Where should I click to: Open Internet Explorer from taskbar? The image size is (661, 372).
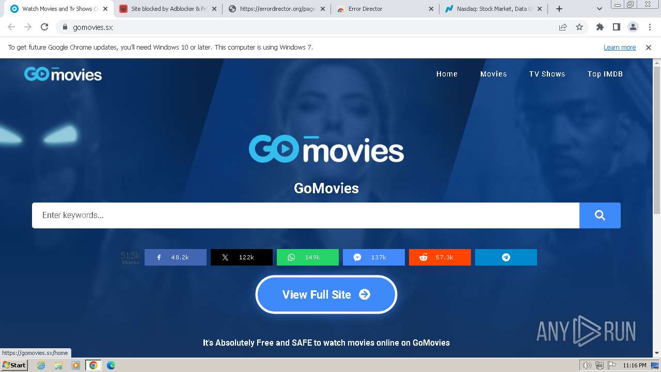[41, 365]
